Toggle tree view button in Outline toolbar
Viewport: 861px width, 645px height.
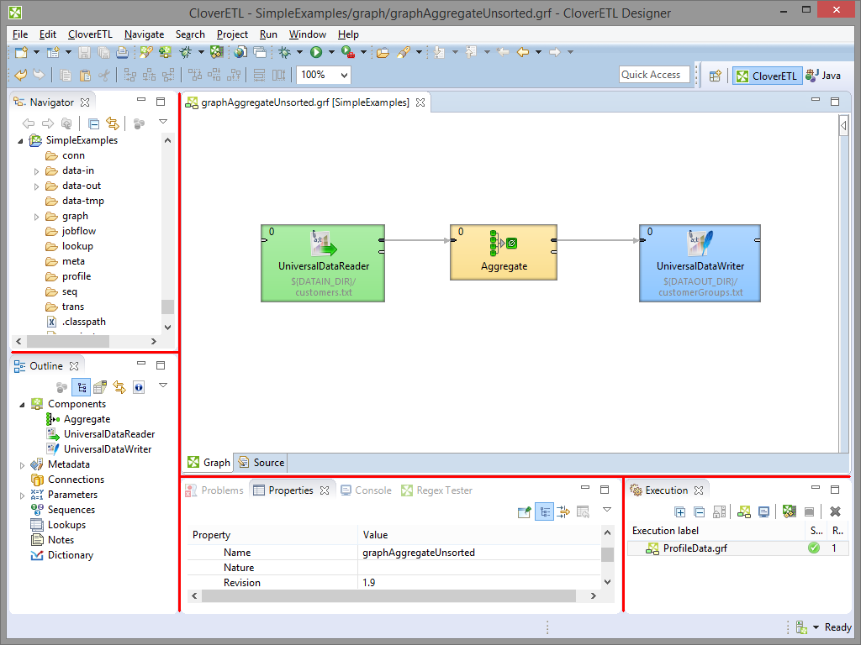82,387
